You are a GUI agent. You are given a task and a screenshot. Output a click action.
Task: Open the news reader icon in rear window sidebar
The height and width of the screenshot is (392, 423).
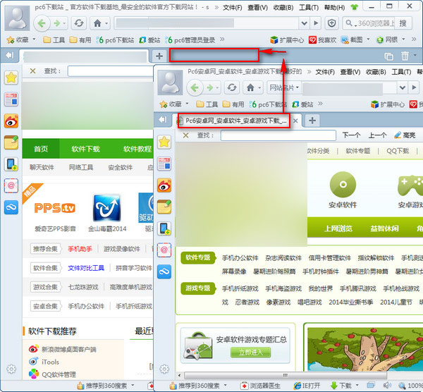click(x=11, y=99)
